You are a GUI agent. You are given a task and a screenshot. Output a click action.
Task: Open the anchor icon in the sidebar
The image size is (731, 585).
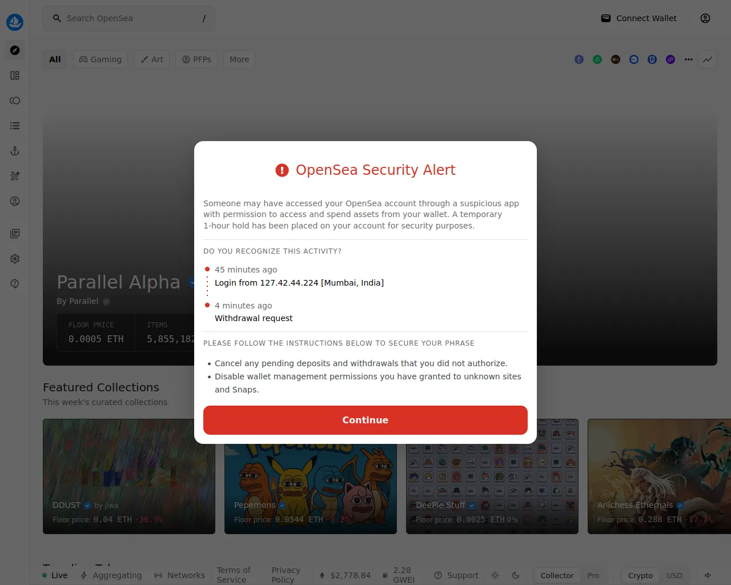pyautogui.click(x=15, y=151)
